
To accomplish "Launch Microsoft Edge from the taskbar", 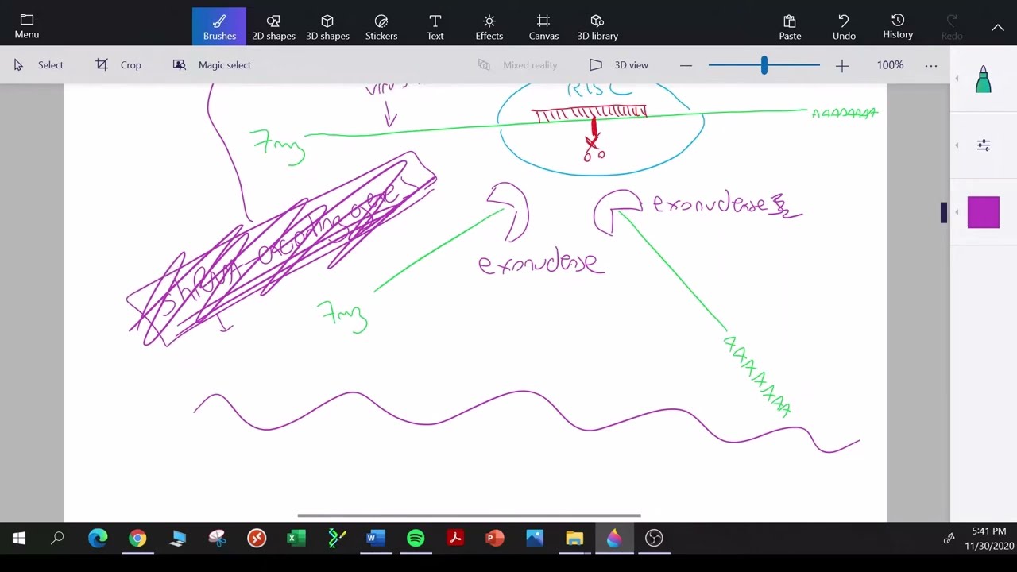I will click(x=98, y=539).
